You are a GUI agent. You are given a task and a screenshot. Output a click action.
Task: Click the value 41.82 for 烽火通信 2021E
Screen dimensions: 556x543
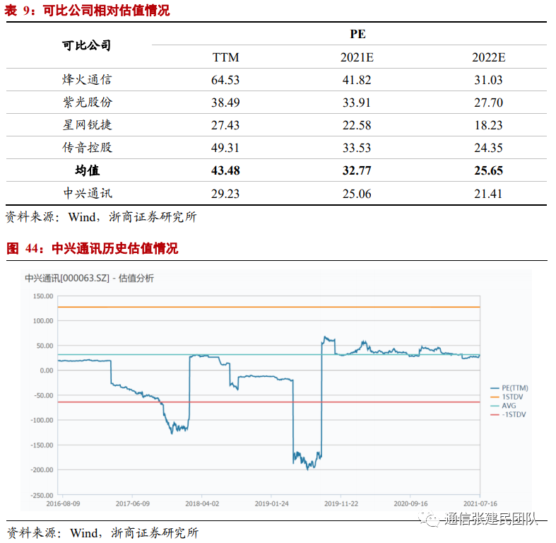357,80
